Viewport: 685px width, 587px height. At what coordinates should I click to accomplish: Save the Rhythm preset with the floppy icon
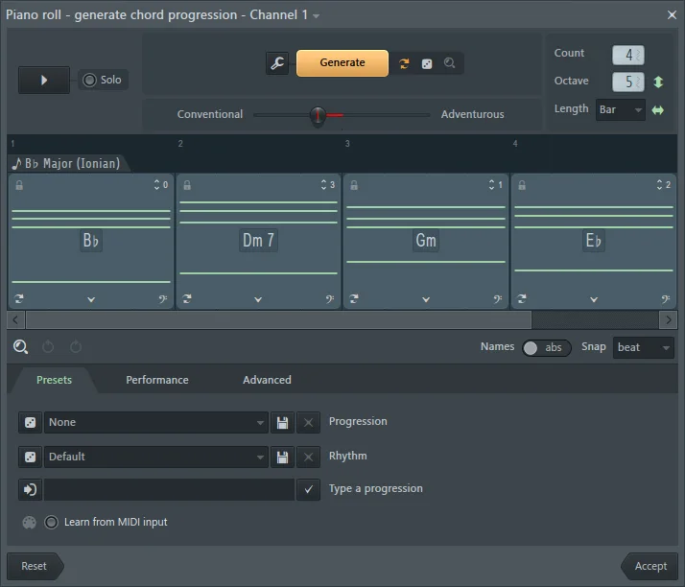click(x=282, y=457)
